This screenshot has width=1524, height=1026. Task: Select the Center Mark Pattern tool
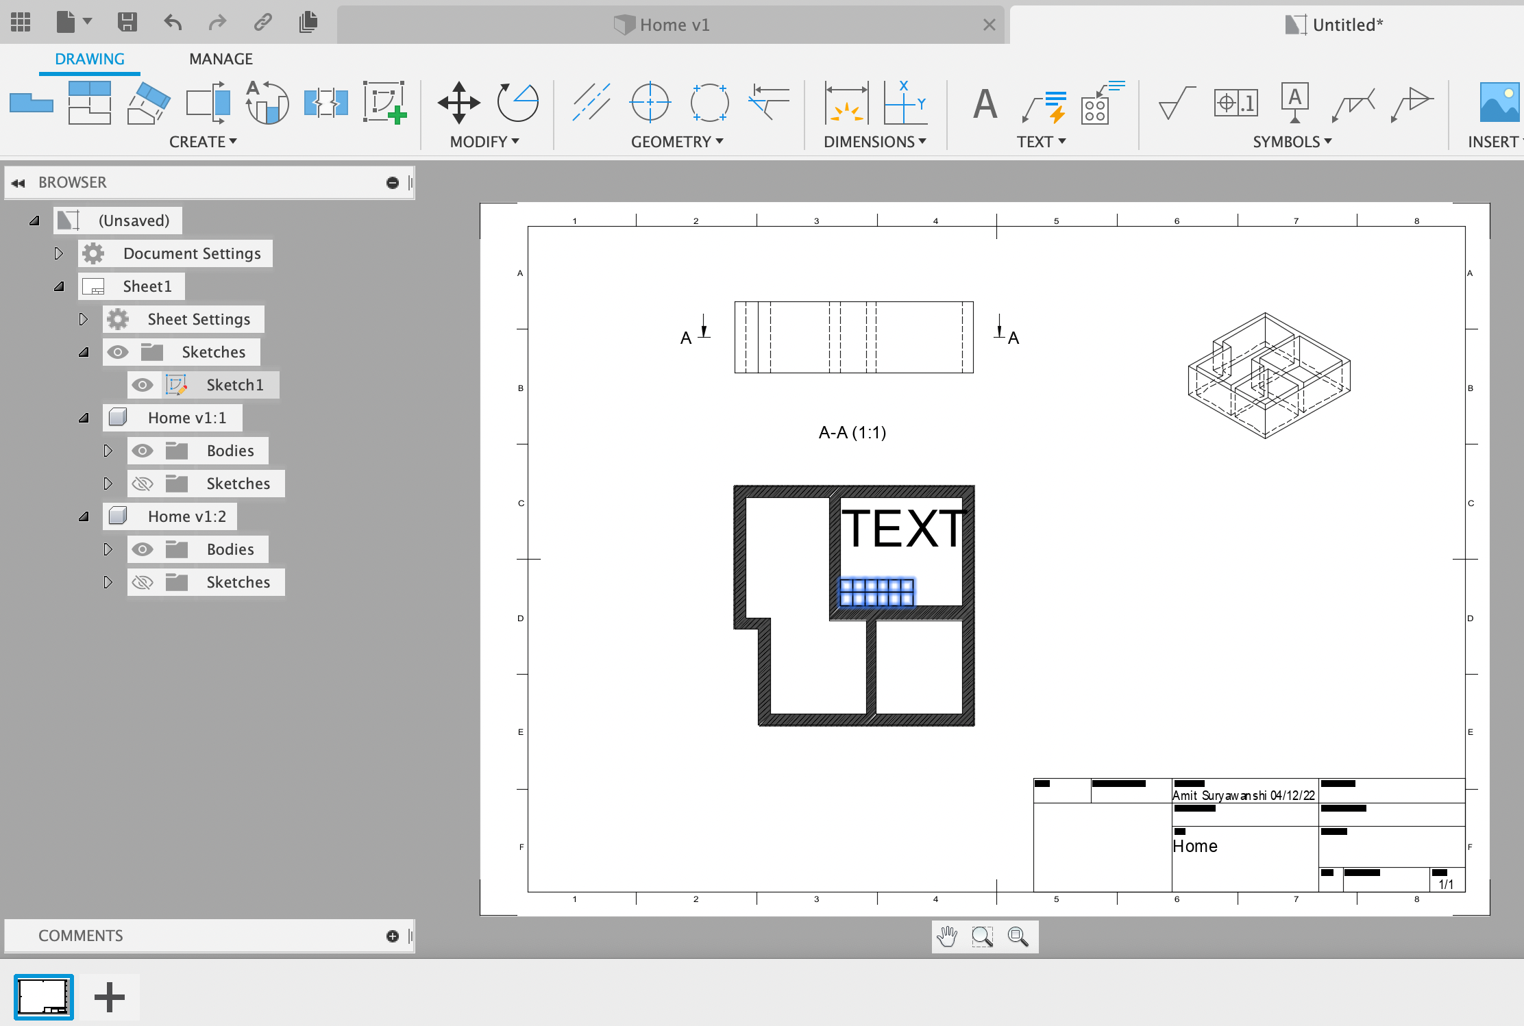pos(709,103)
